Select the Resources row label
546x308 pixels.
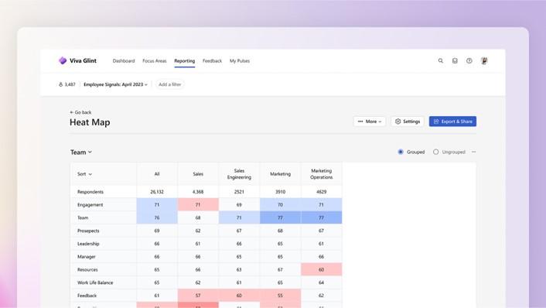pyautogui.click(x=87, y=269)
